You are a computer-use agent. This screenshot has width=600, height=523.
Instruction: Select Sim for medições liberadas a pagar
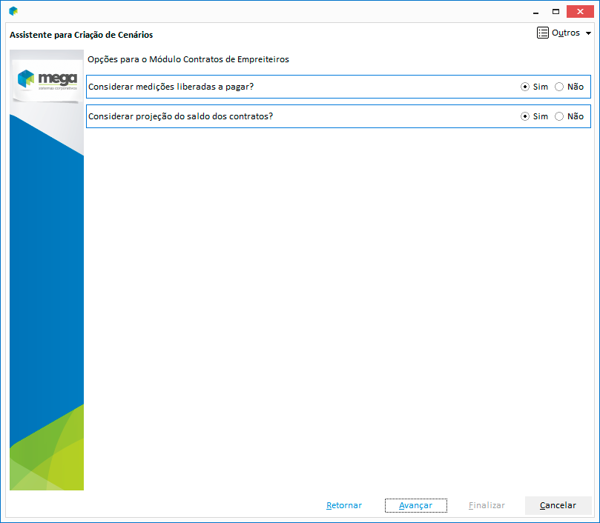(x=525, y=87)
